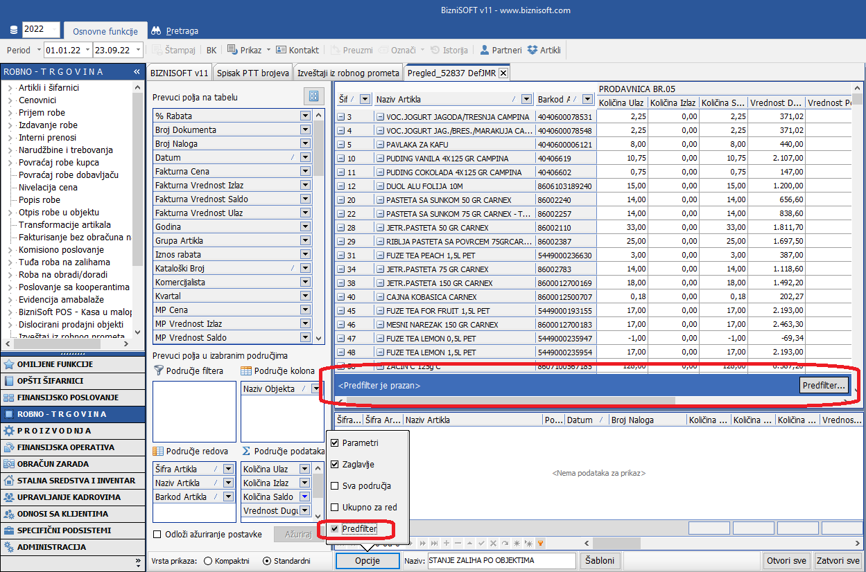Open Naziv Artikla column filter dropdown
Screen dimensions: 866x572
(x=526, y=100)
